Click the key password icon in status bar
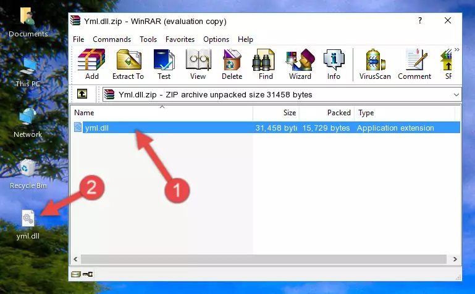Viewport: 475px width, 294px height. coord(88,274)
